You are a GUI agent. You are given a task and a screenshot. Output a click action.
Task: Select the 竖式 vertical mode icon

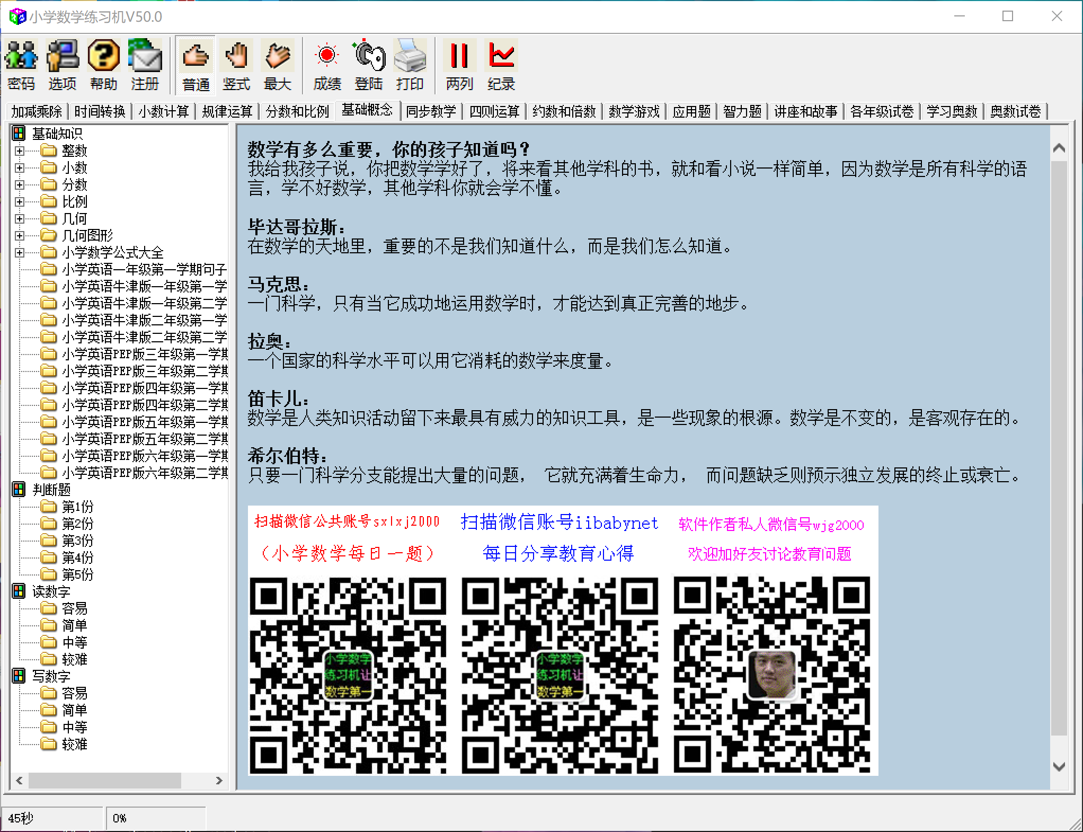coord(236,65)
